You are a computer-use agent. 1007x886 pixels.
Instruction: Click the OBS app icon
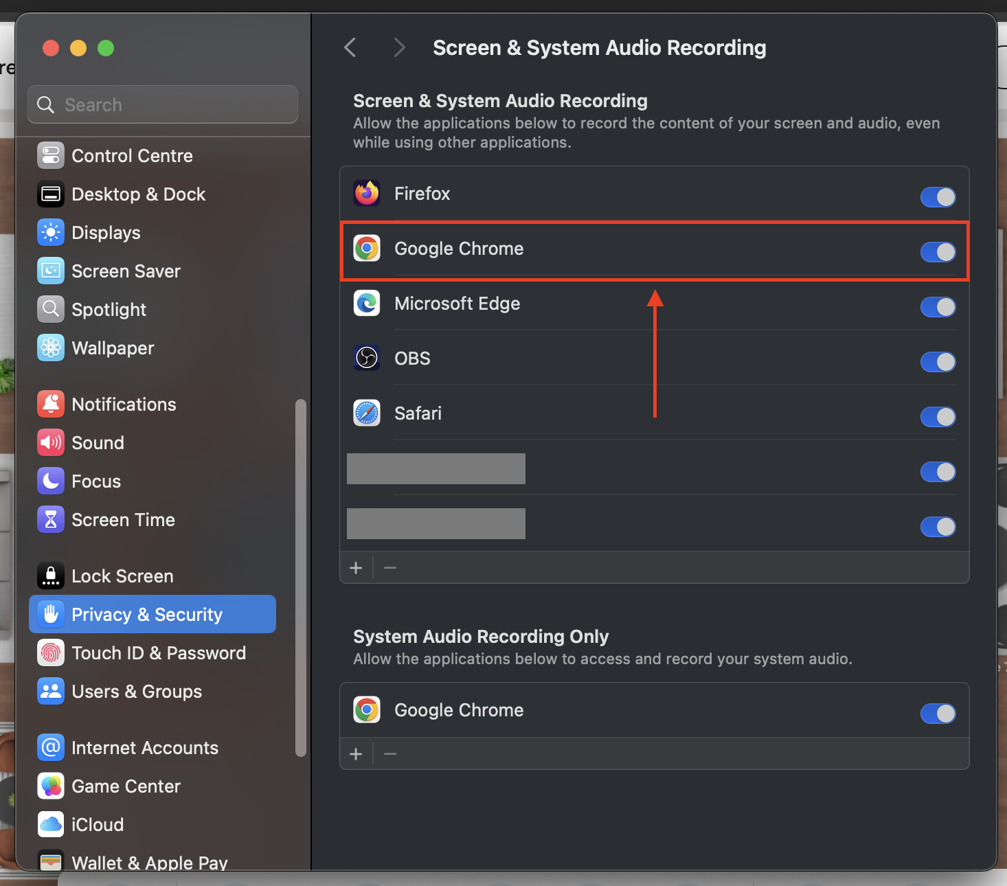tap(367, 359)
